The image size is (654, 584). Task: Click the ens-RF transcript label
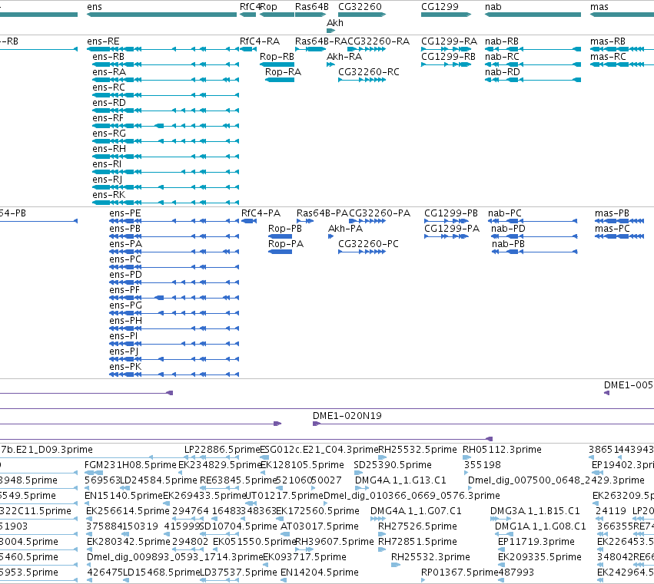(108, 118)
